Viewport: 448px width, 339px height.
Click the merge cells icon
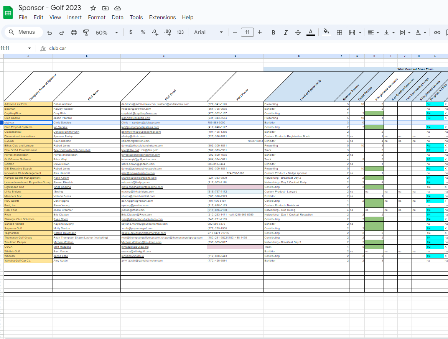pos(352,33)
